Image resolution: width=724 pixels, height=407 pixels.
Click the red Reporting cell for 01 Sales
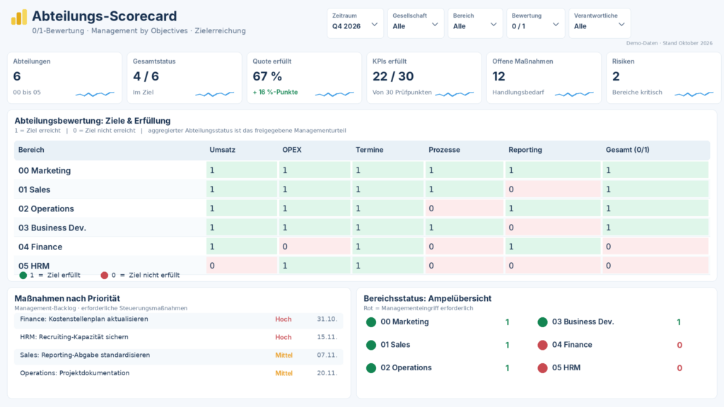pos(553,189)
